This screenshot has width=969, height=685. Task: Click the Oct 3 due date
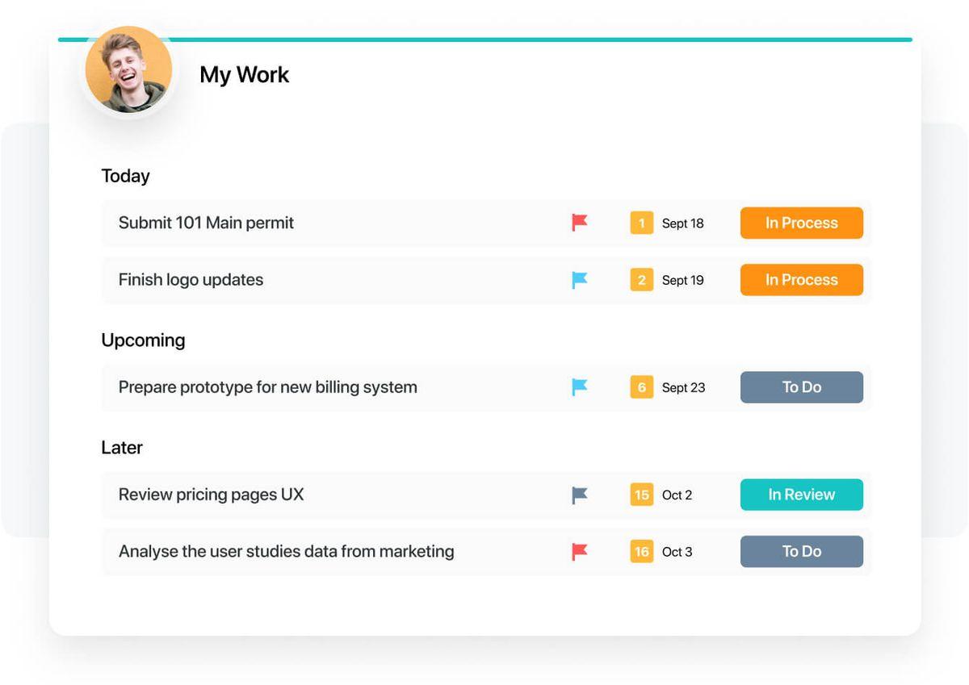[677, 553]
